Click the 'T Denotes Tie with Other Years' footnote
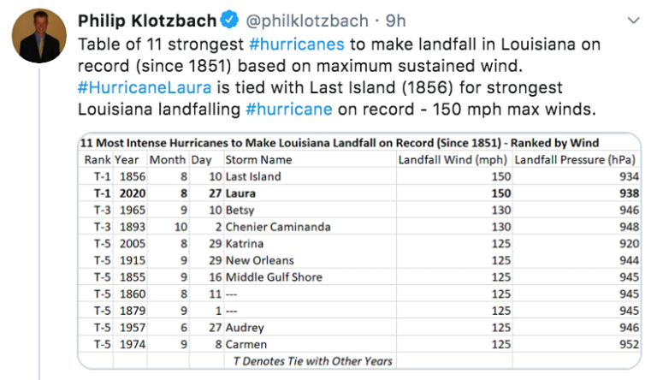This screenshot has height=380, width=657. [313, 361]
